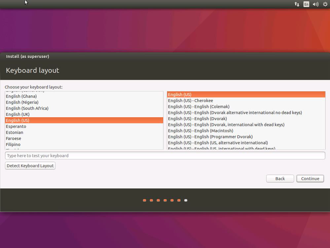Image resolution: width=330 pixels, height=248 pixels.
Task: Select English (South Africa) layout
Action: (27, 108)
